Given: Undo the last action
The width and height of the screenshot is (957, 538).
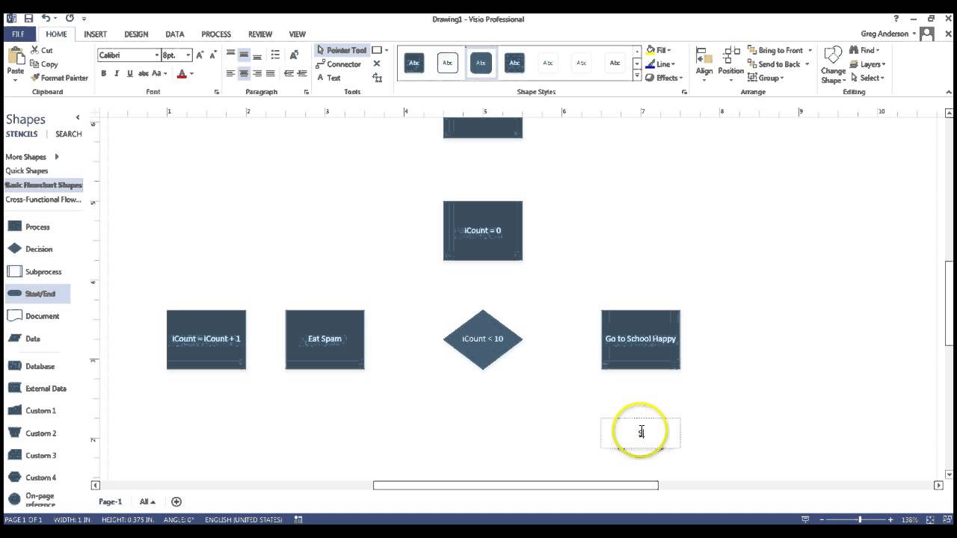Looking at the screenshot, I should [46, 18].
